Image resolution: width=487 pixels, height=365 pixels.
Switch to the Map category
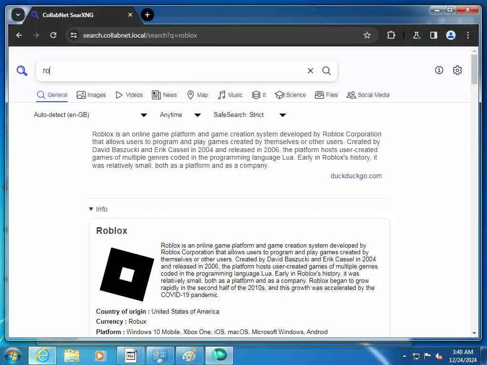click(x=197, y=95)
